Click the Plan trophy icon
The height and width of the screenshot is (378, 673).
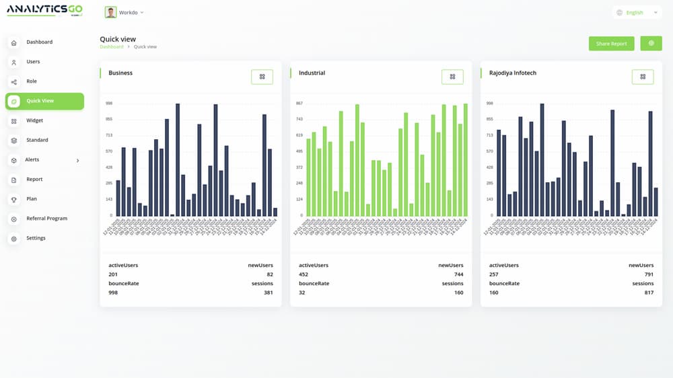pyautogui.click(x=13, y=200)
